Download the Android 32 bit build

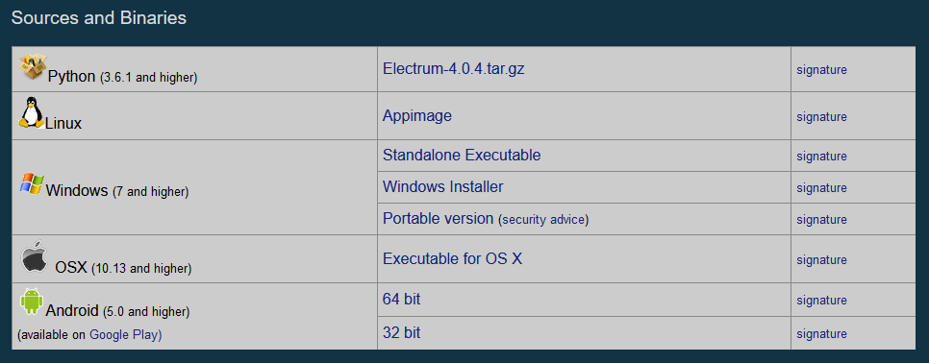click(402, 333)
